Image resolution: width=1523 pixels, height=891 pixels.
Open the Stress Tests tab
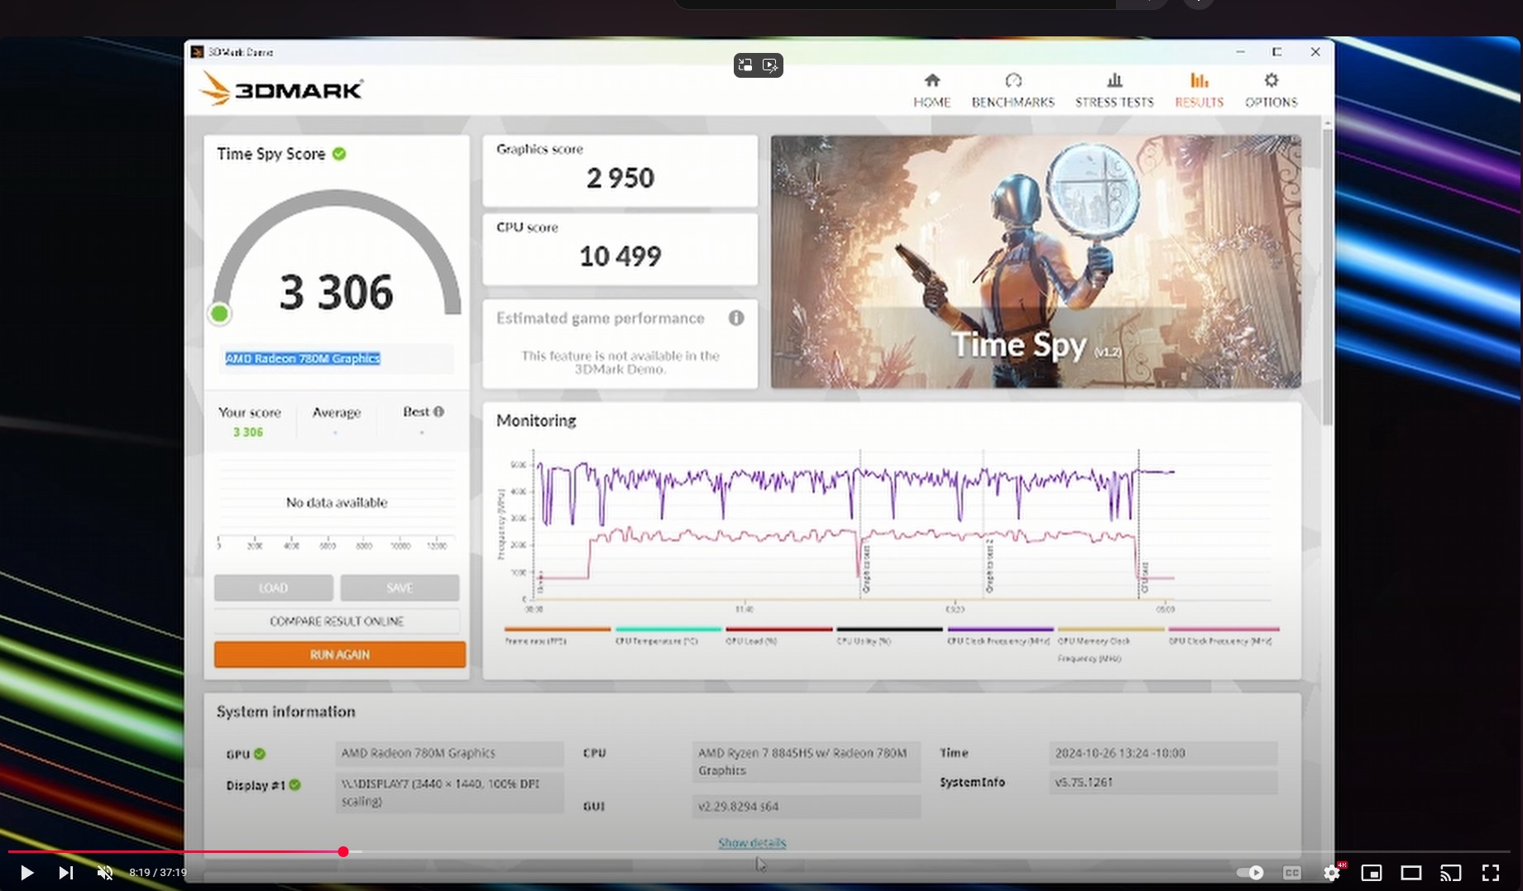tap(1114, 90)
